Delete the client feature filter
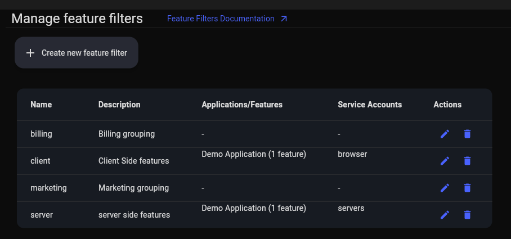 tap(467, 161)
